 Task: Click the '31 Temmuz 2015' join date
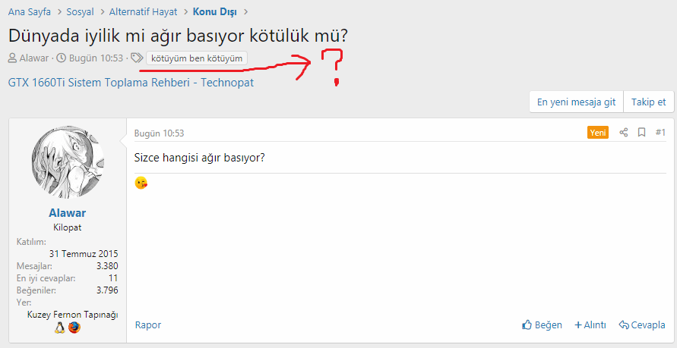pos(84,254)
